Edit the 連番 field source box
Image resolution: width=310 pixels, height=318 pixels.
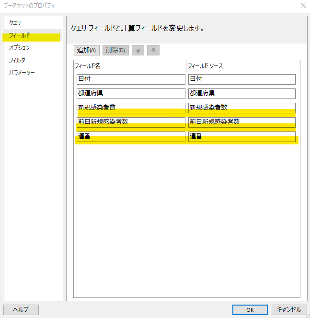[x=241, y=137]
